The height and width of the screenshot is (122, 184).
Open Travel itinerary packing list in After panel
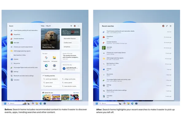click(136, 32)
